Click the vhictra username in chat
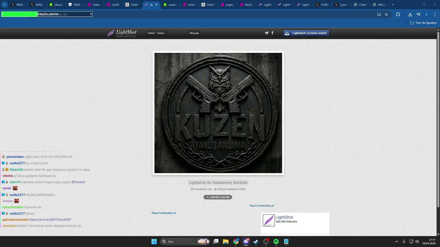The height and width of the screenshot is (247, 440). [x=8, y=176]
